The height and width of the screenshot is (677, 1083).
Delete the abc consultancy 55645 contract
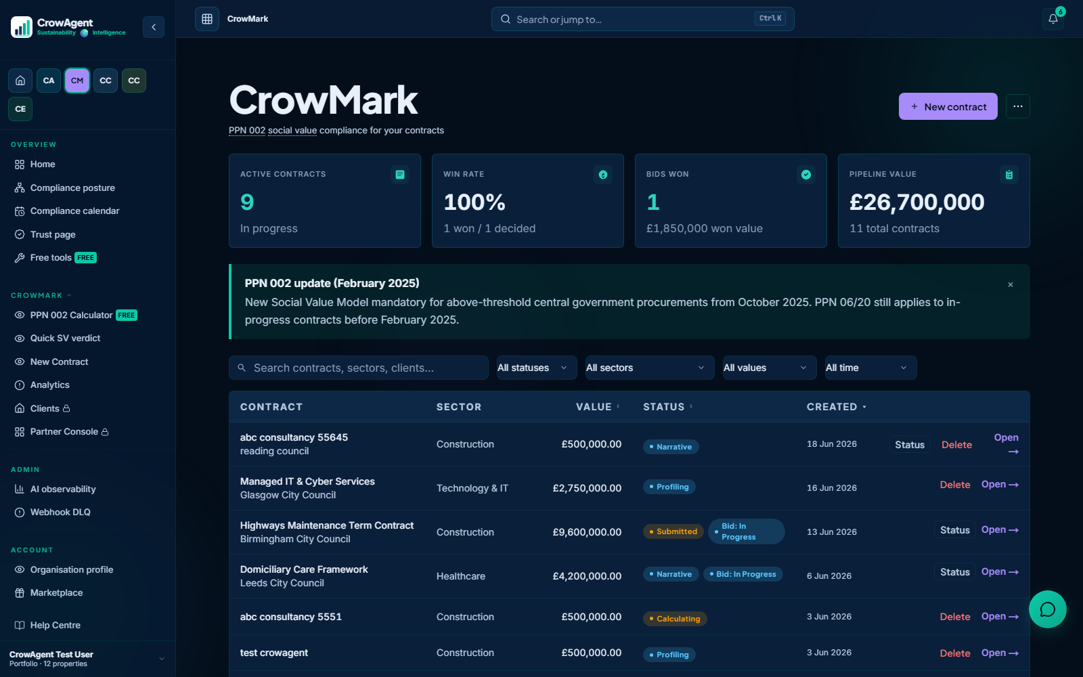click(956, 445)
